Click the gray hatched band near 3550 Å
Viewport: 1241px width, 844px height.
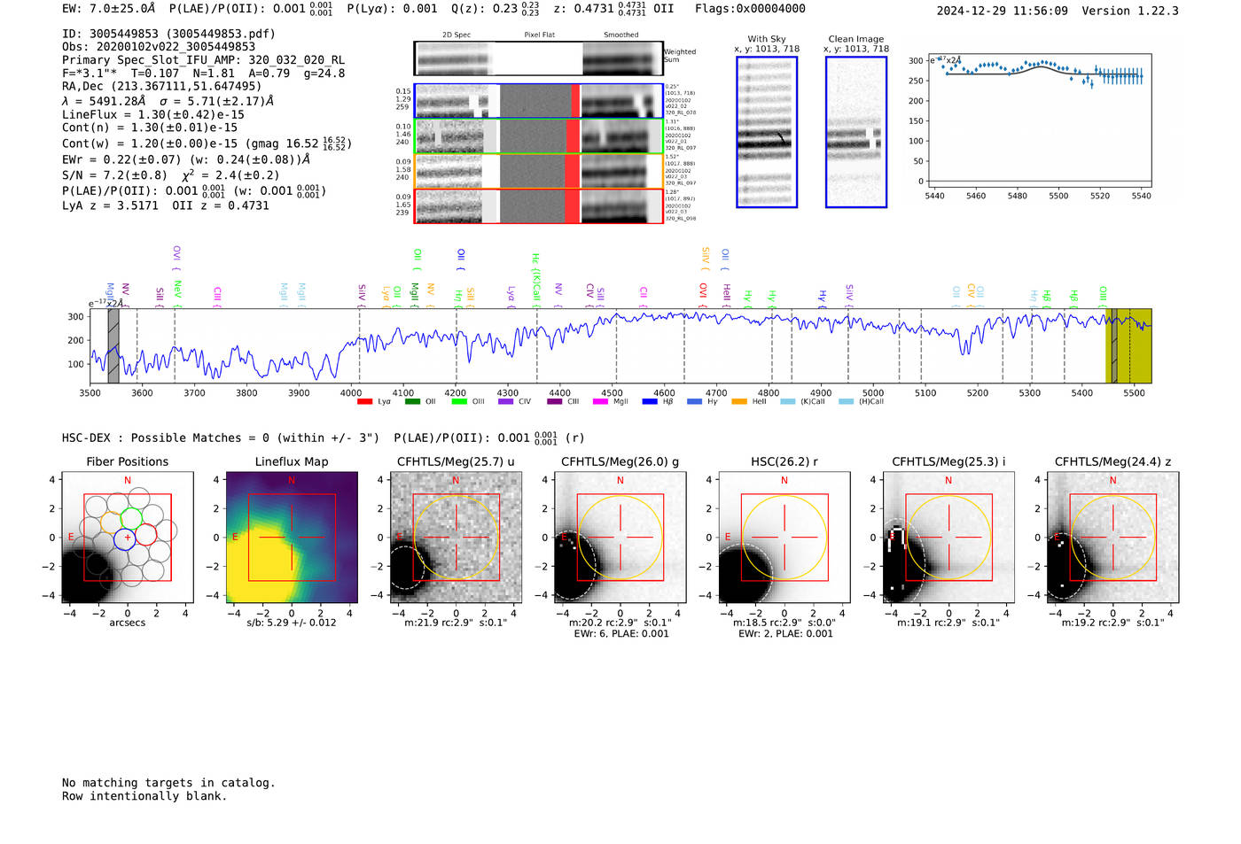click(x=113, y=346)
